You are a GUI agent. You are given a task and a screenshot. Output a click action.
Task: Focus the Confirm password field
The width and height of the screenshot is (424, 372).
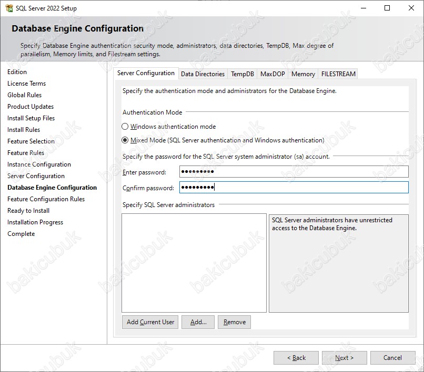[x=294, y=187]
